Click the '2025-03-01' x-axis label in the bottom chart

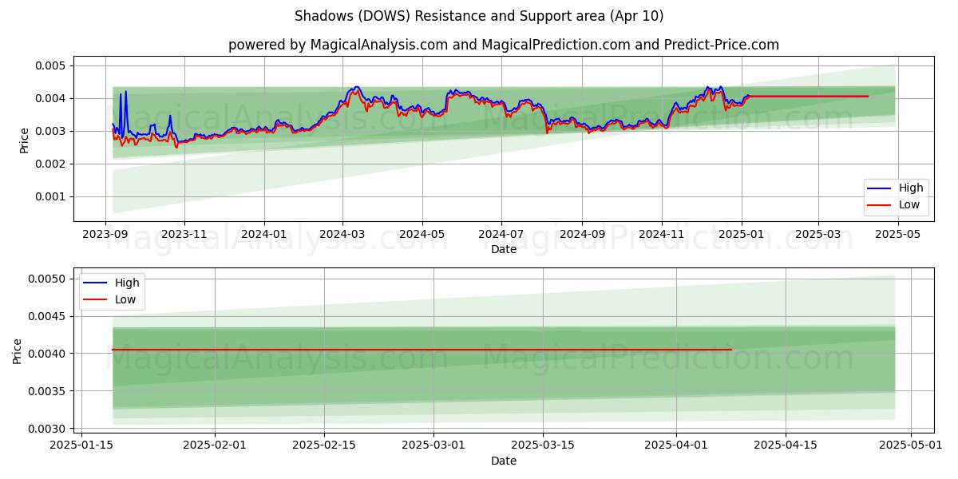pos(433,446)
